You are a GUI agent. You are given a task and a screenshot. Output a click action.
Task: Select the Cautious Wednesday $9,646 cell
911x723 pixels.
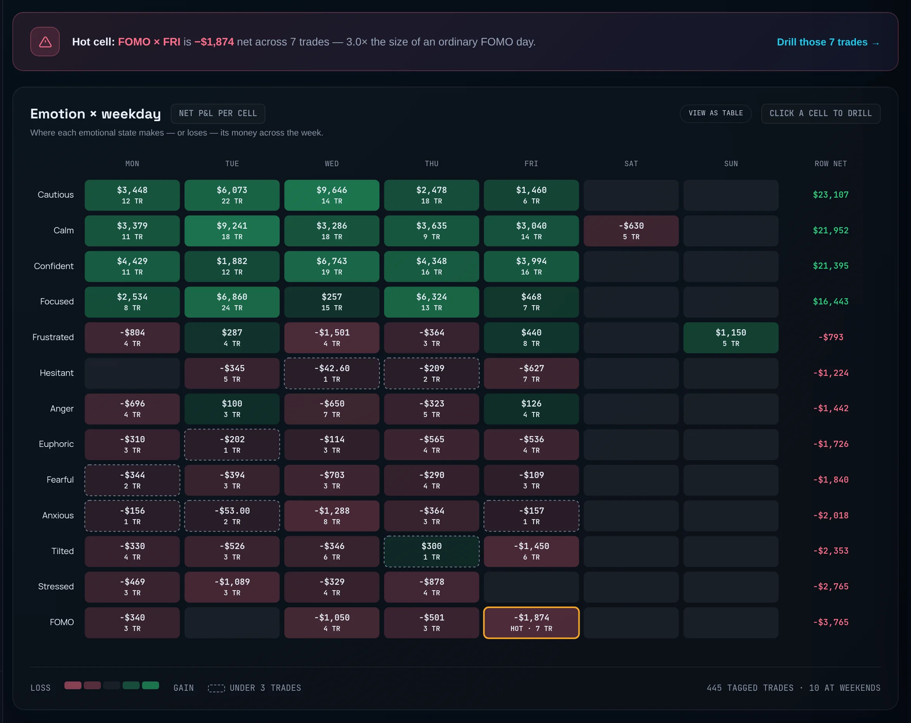pyautogui.click(x=332, y=195)
